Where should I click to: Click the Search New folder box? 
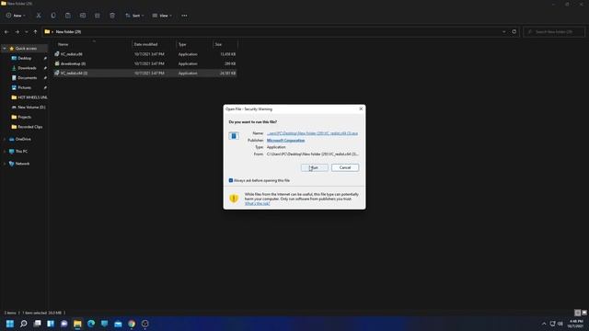pyautogui.click(x=554, y=32)
